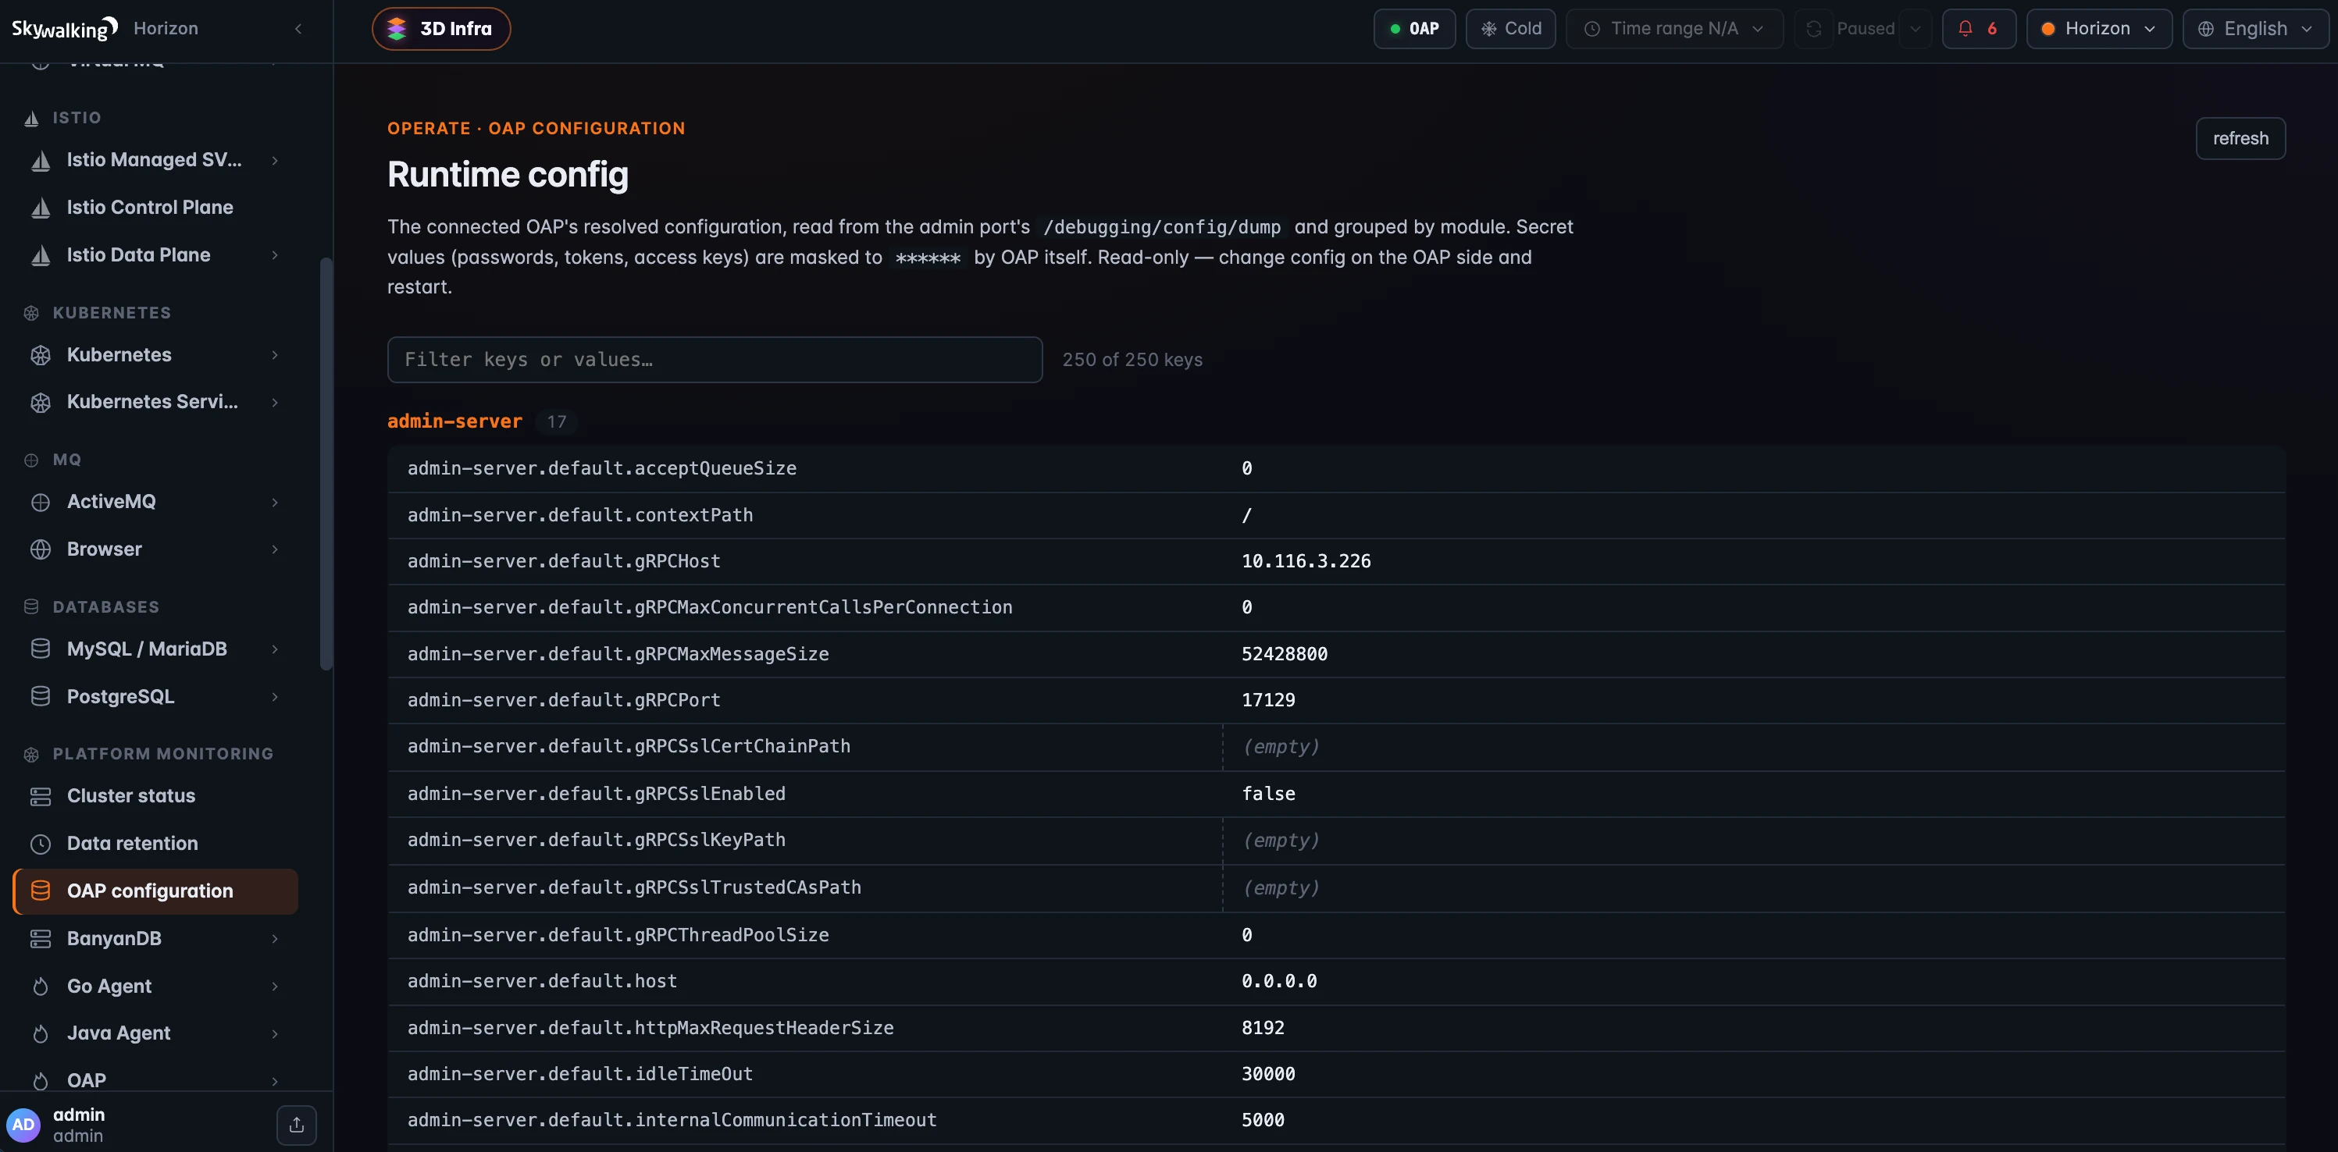Click the Istio Data Plane icon

(41, 256)
